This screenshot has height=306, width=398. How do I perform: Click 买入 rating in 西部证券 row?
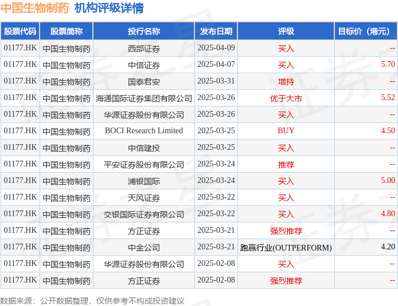pos(286,49)
